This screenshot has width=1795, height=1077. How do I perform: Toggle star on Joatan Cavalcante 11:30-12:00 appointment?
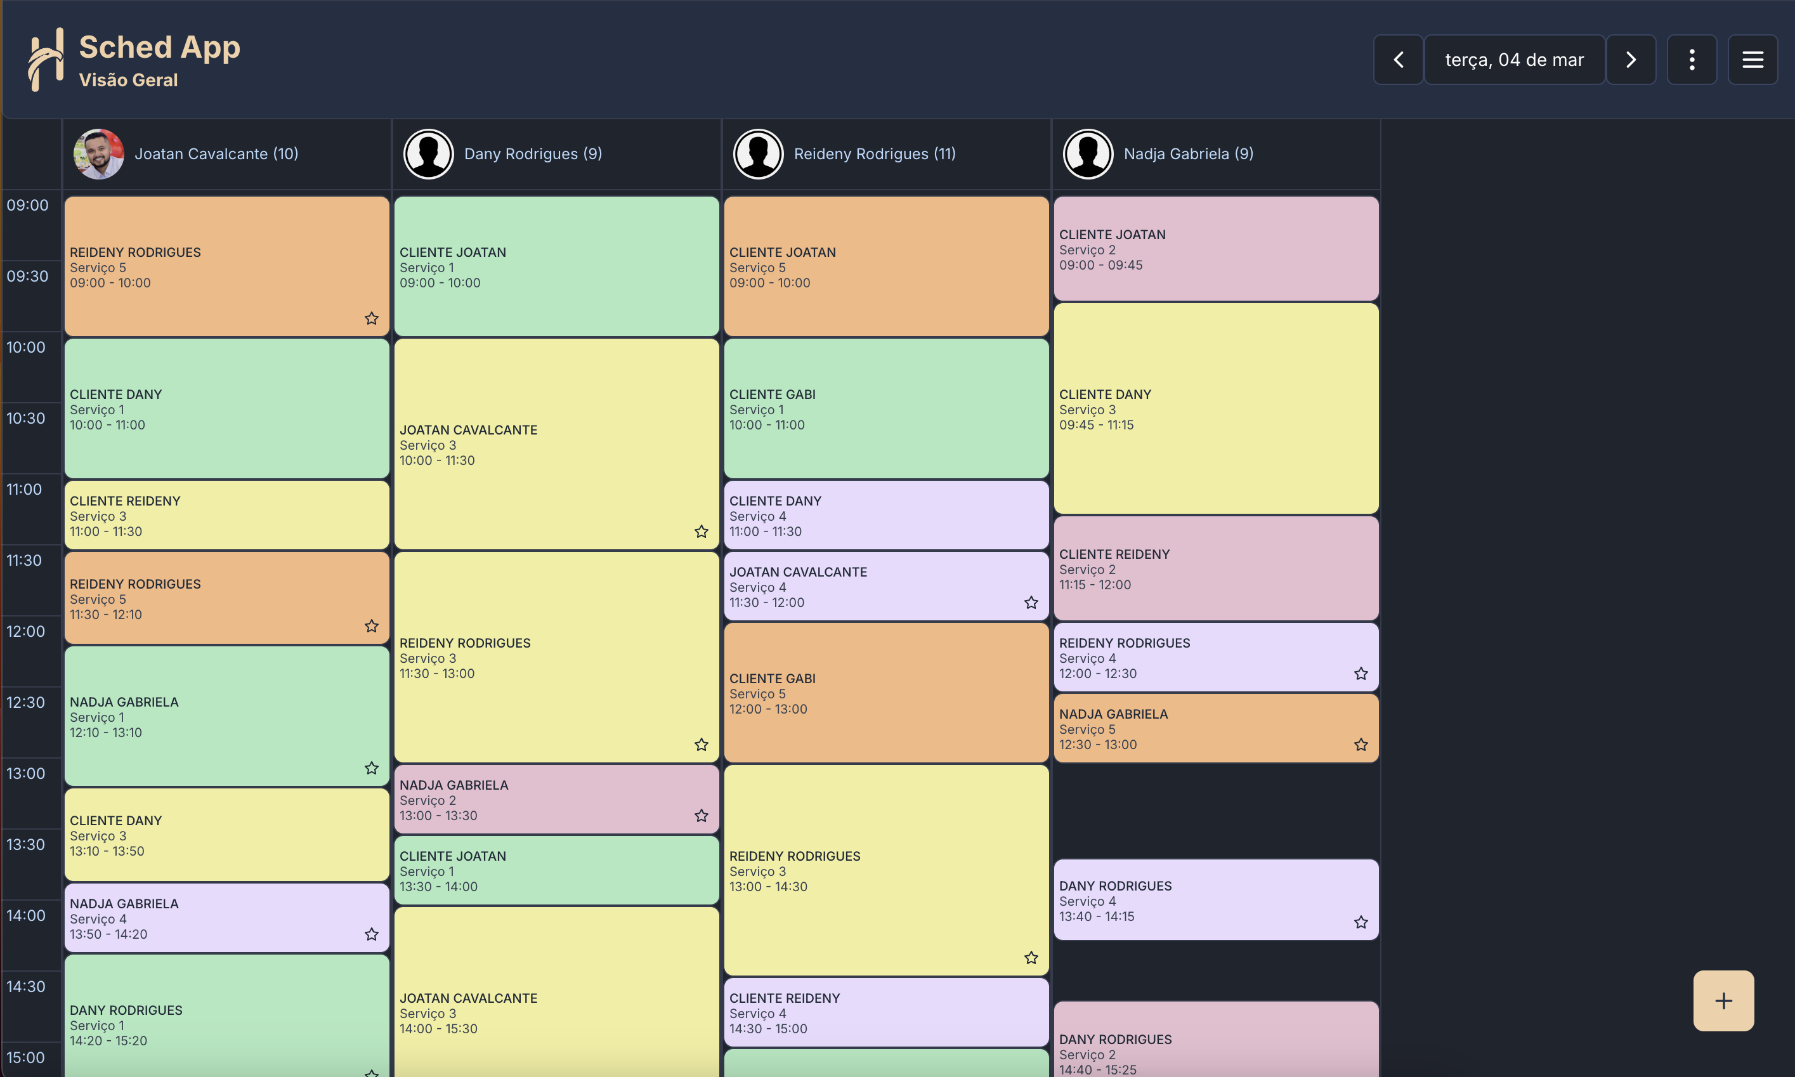click(x=1031, y=603)
